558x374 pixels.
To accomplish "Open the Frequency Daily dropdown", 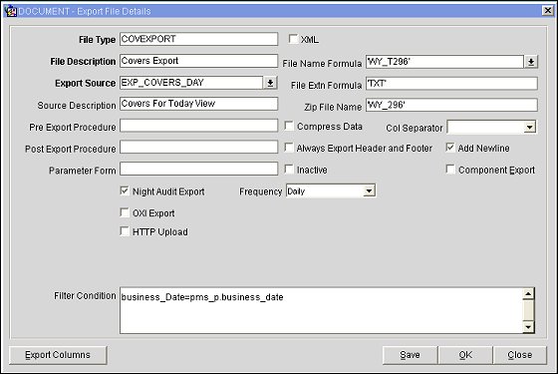I will (x=369, y=190).
